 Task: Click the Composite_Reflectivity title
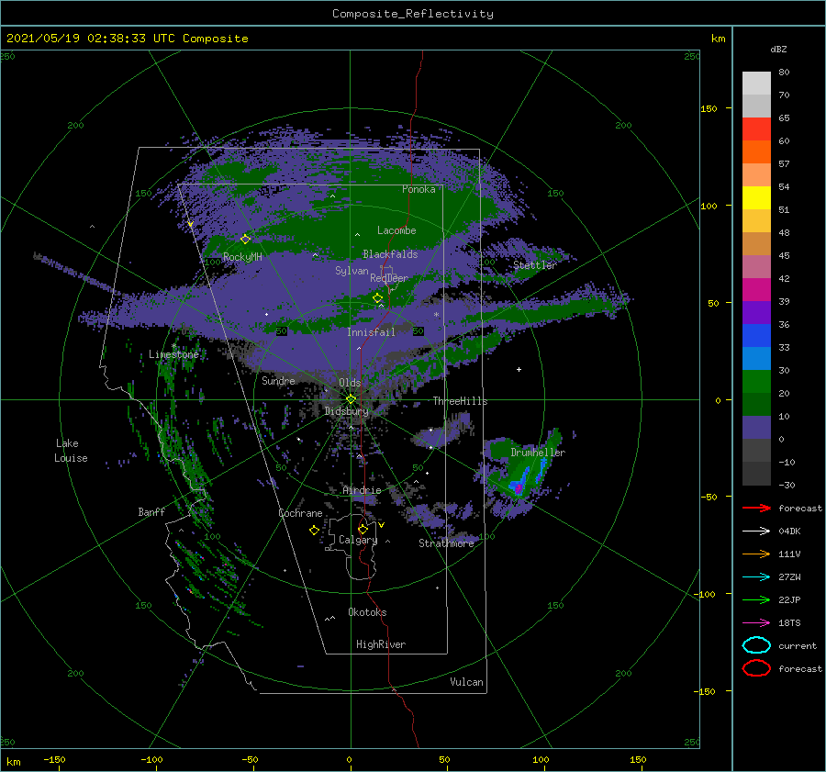[x=413, y=14]
